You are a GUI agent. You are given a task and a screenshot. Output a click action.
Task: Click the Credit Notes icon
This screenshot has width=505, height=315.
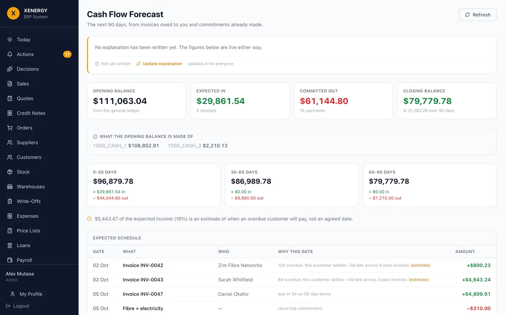(10, 113)
